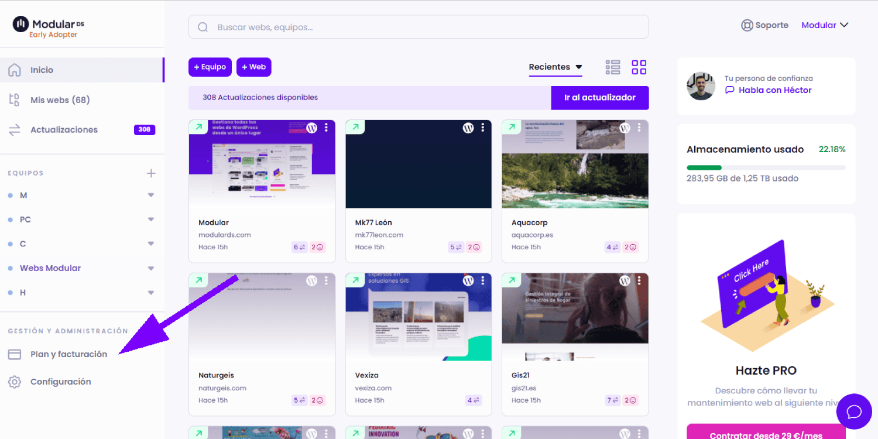Expand the Webs Modular team

click(151, 268)
